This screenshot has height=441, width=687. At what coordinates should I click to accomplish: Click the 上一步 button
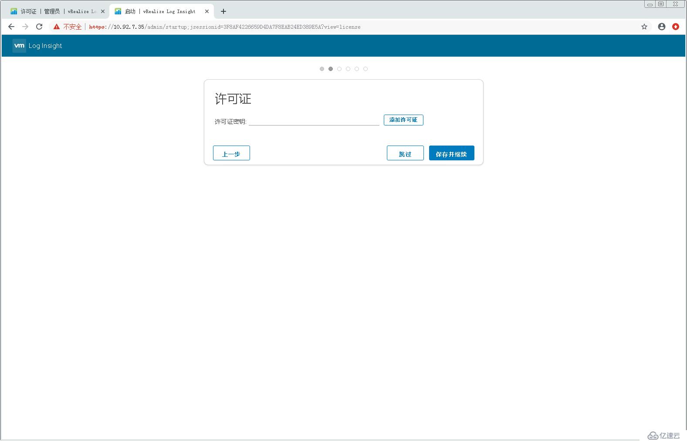point(231,153)
